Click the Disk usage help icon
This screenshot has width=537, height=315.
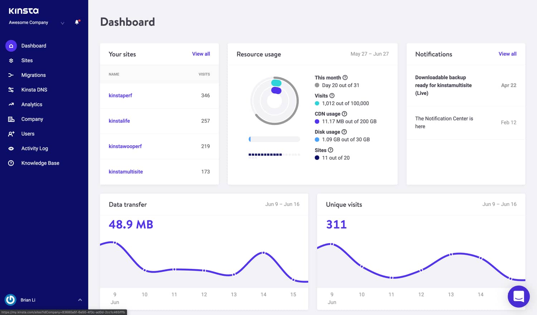[x=344, y=132]
